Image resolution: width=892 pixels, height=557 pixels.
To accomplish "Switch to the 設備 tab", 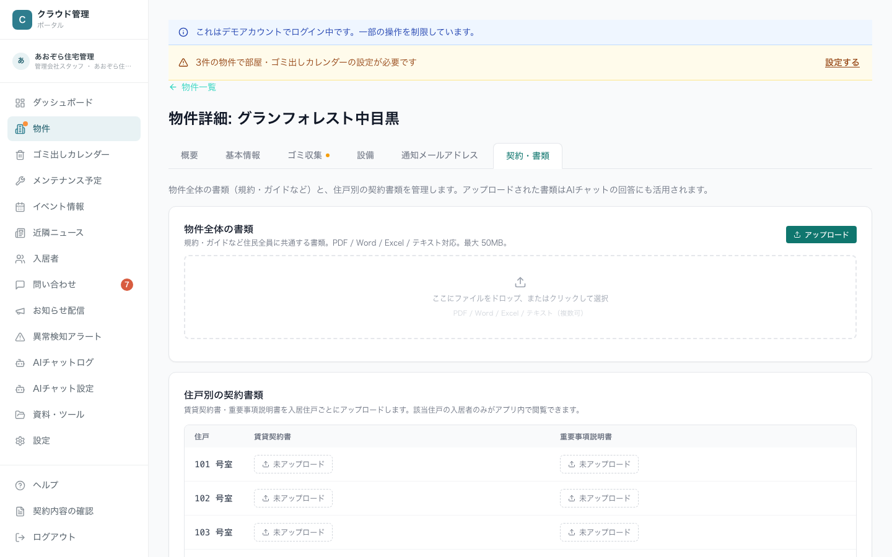I will 365,155.
